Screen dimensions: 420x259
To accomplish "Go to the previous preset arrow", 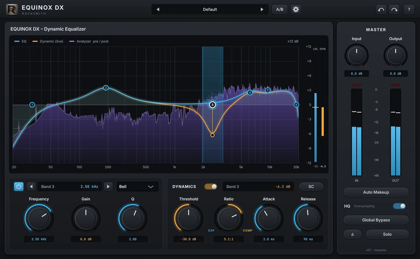I will point(158,9).
